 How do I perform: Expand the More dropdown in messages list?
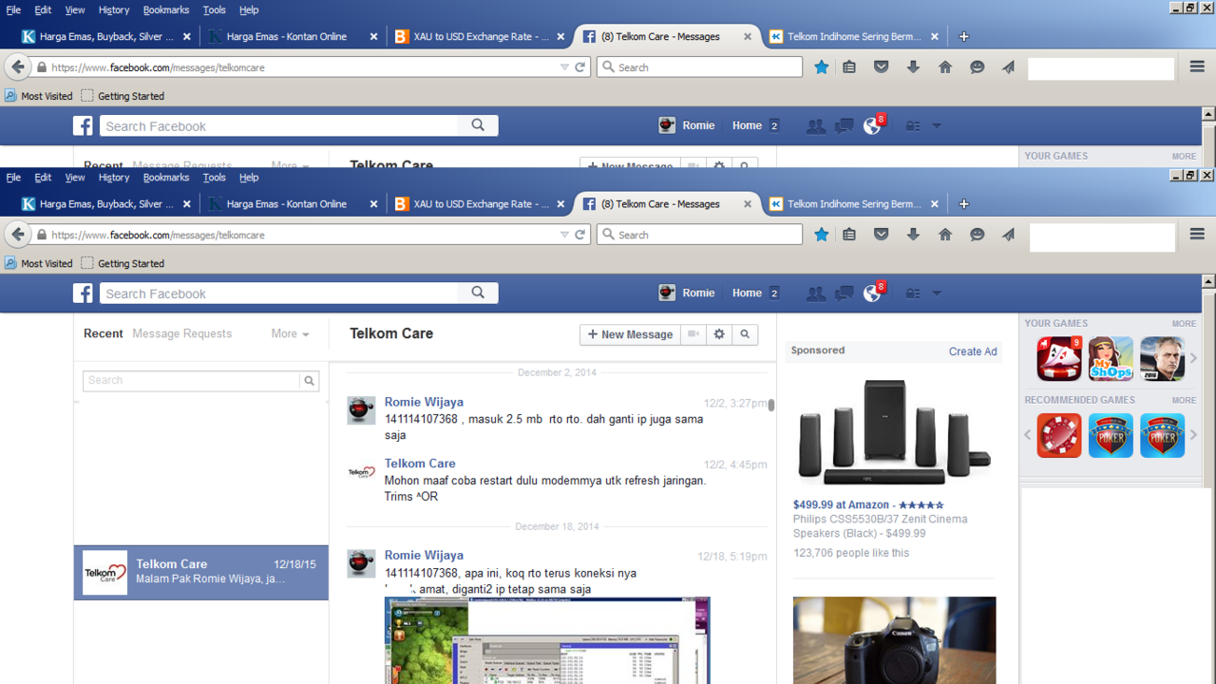tap(290, 334)
